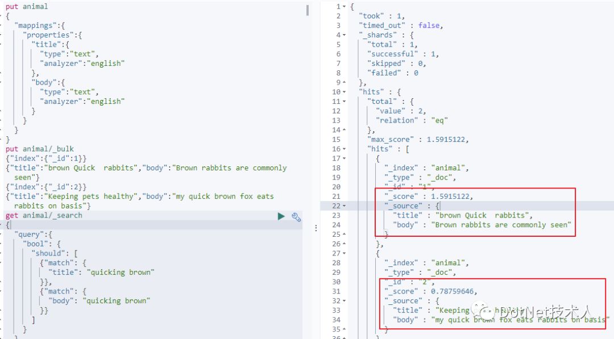Click the "bool": { line
The width and height of the screenshot is (614, 339).
(42, 244)
